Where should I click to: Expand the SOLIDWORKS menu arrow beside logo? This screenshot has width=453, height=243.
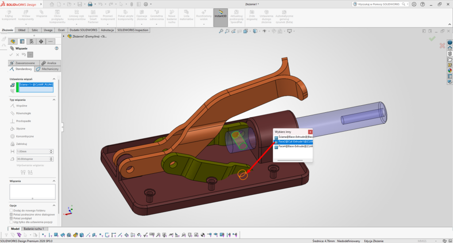(41, 4)
